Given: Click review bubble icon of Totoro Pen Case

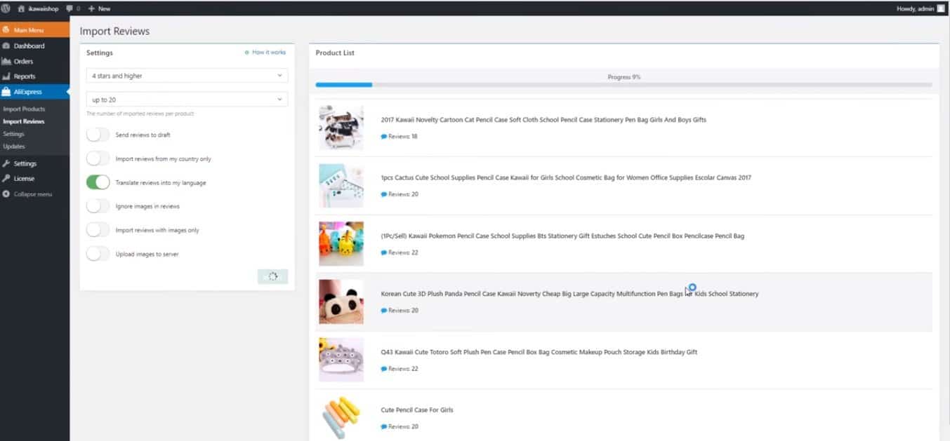Looking at the screenshot, I should 384,369.
